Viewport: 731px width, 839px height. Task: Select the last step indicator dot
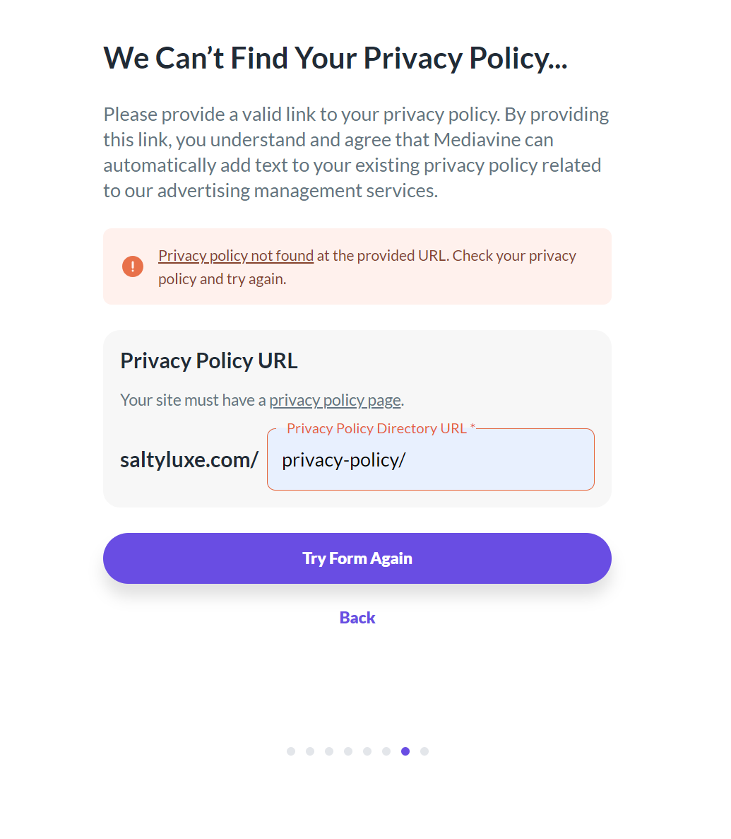coord(424,751)
